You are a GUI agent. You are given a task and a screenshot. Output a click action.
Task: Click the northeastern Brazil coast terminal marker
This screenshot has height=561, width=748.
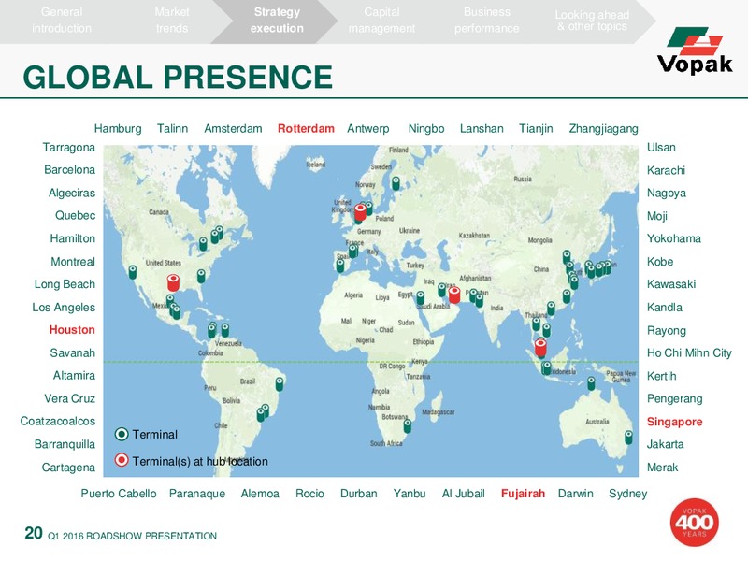280,384
